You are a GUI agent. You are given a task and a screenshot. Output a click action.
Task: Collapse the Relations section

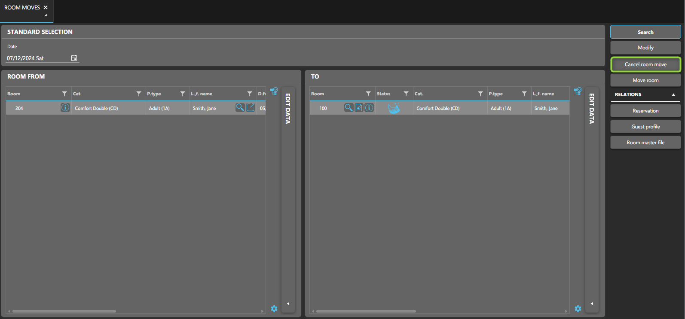(x=673, y=94)
